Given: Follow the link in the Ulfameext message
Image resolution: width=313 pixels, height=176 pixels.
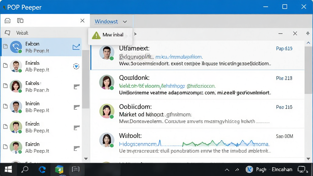Looking at the screenshot, I should (x=179, y=57).
